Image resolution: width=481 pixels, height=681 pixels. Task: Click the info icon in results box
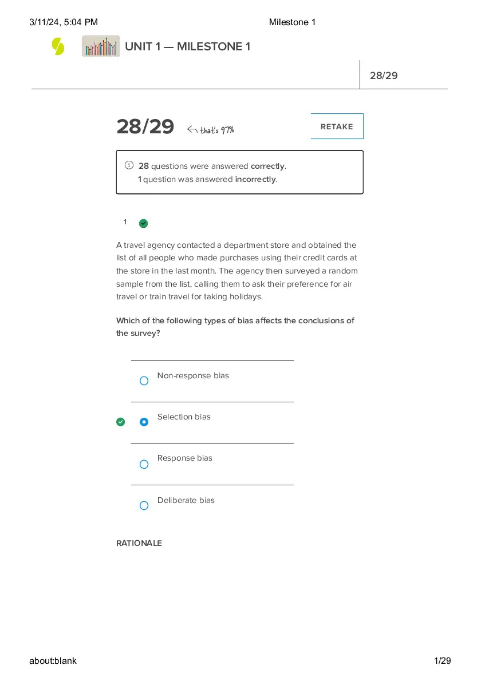tap(129, 165)
